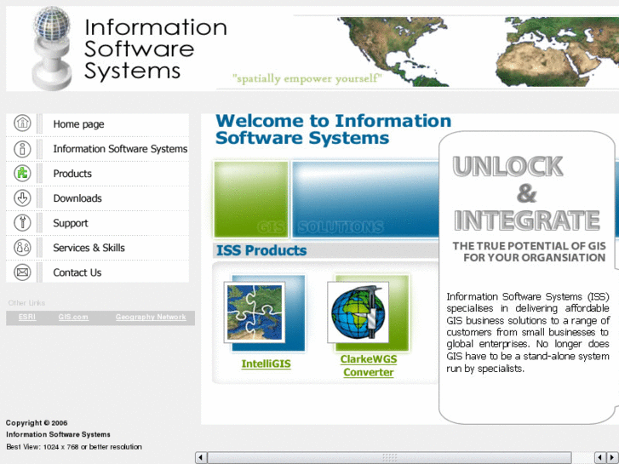Viewport: 619px width, 464px height.
Task: Click the horizontal scrollbar left arrow
Action: pyautogui.click(x=201, y=457)
